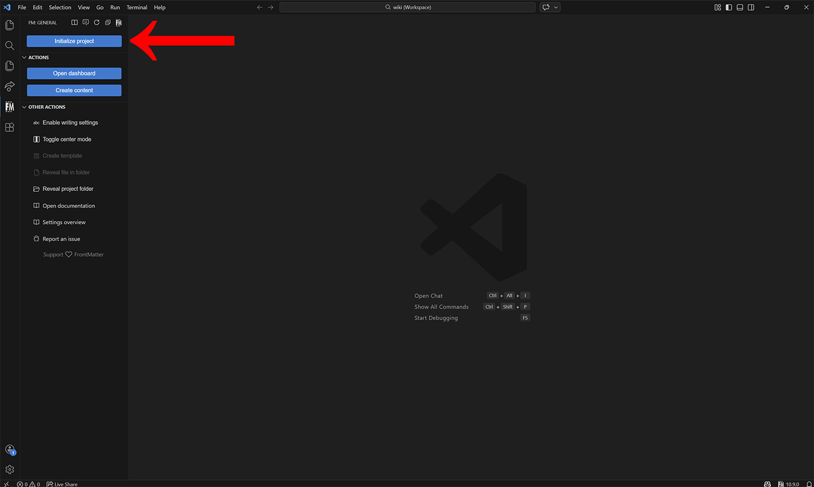Click the Create content button
Screen dimensions: 814x487
click(x=74, y=90)
